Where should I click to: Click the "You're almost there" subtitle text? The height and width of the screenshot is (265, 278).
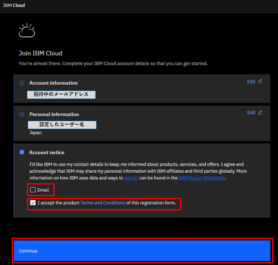pos(113,63)
